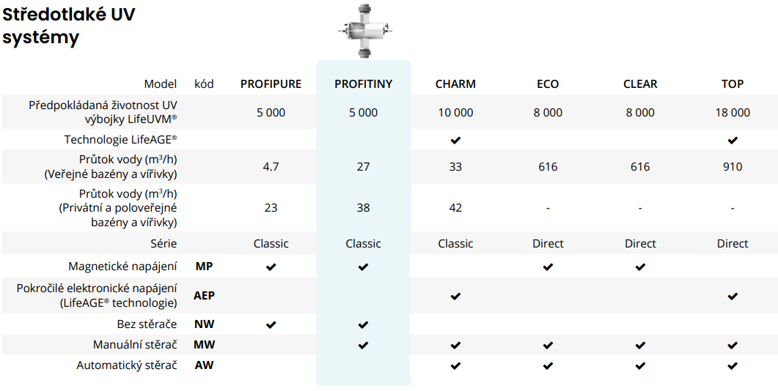
Task: Click the 18 000 lifetime value for TOP
Action: (x=732, y=113)
